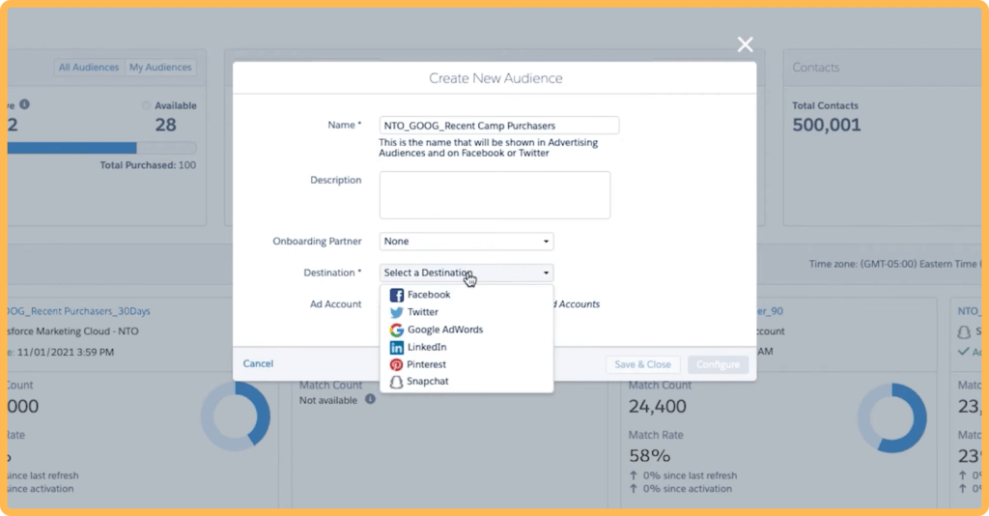Image resolution: width=989 pixels, height=516 pixels.
Task: Switch to All Audiences tab
Action: (89, 67)
